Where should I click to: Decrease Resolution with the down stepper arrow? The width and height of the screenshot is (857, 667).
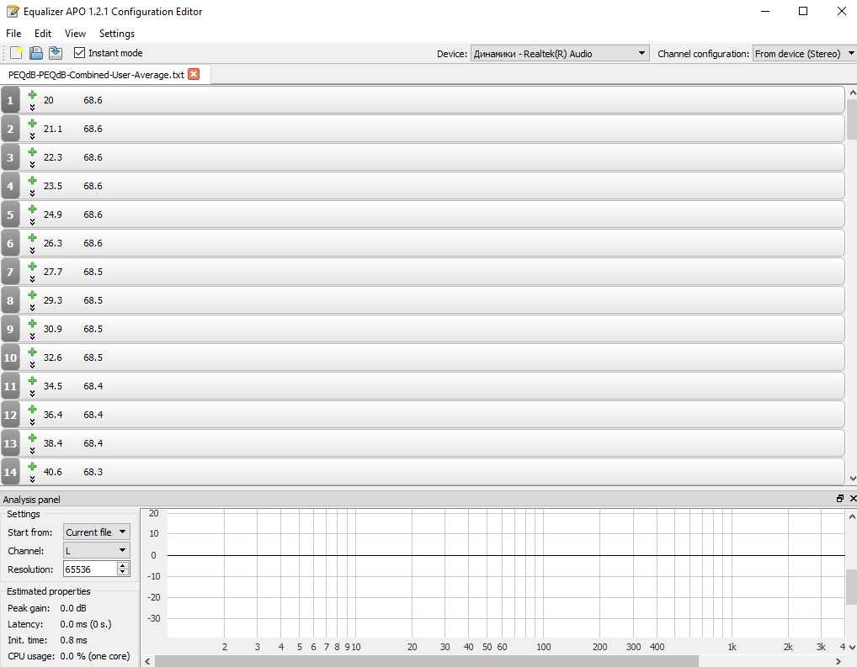(123, 573)
